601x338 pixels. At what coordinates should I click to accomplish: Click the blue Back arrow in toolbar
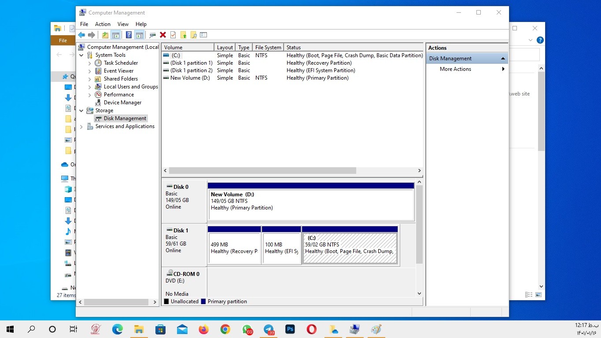[x=81, y=35]
